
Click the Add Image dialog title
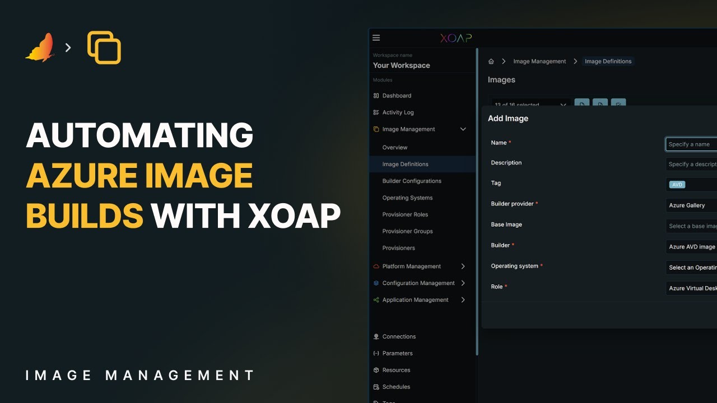coord(508,119)
